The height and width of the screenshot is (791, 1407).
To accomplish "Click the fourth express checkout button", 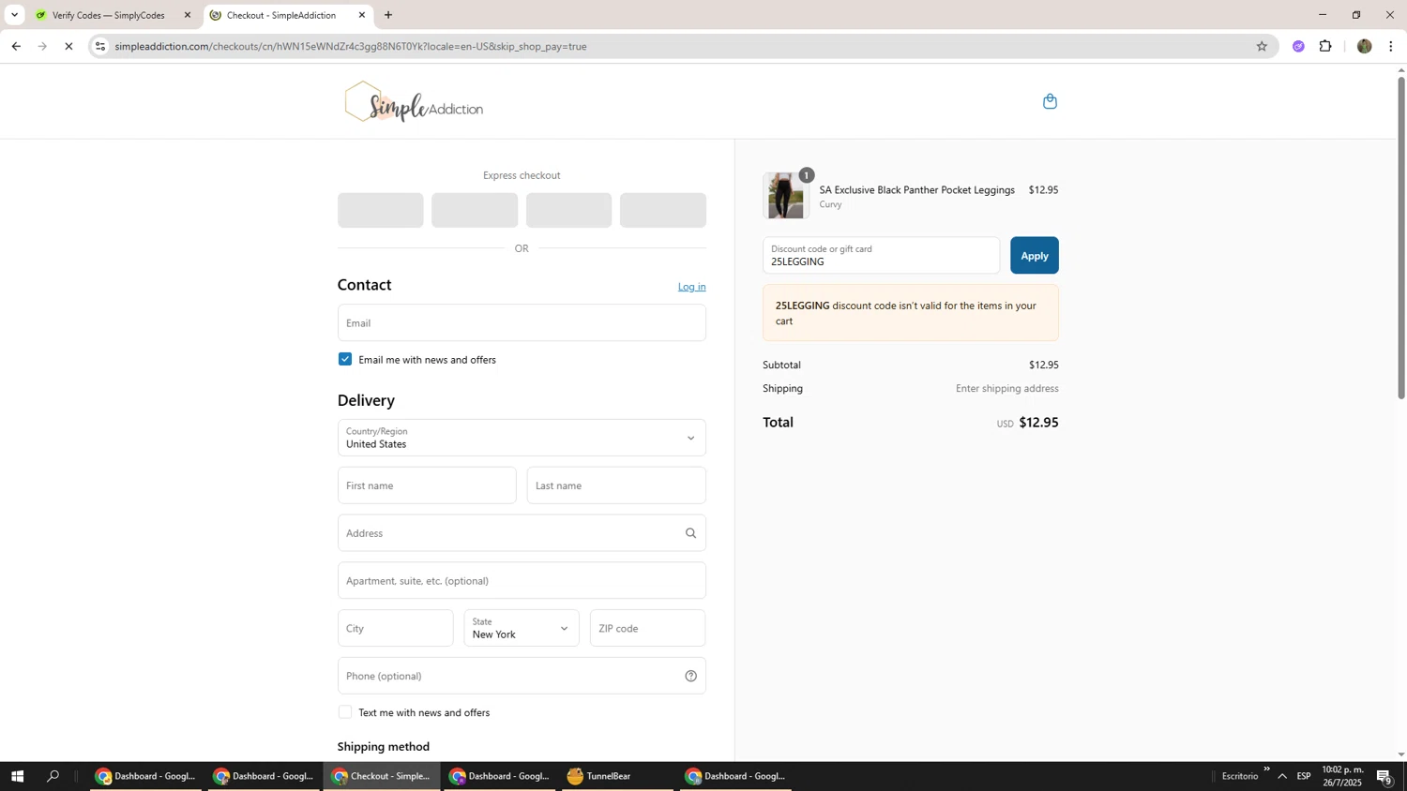I will (663, 210).
